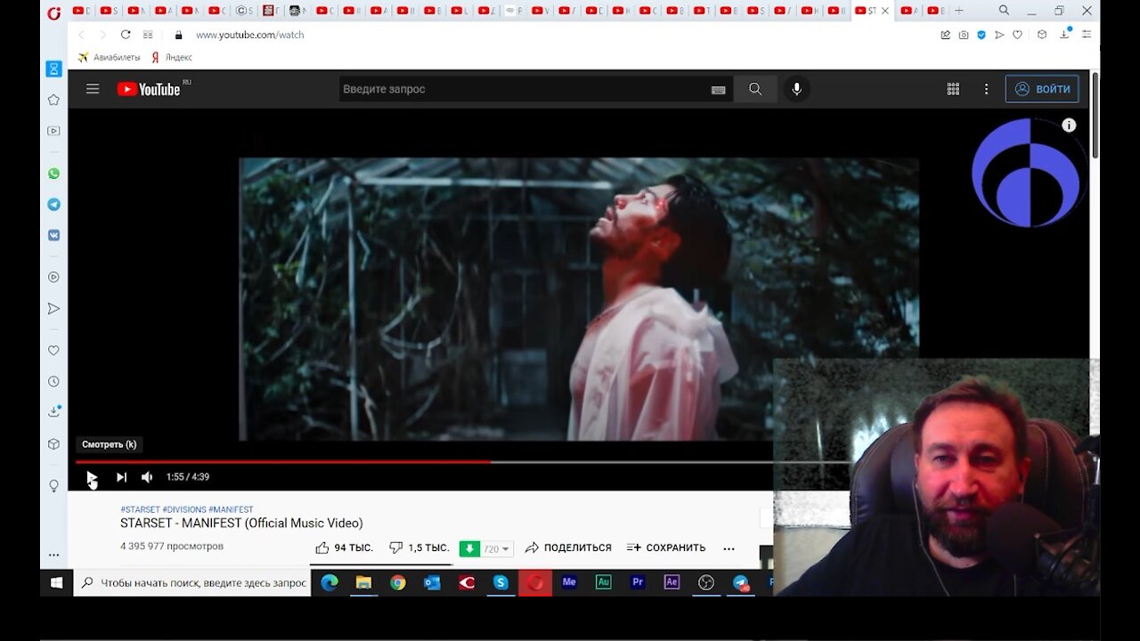The height and width of the screenshot is (641, 1140).
Task: Open the #DIVISIONS hashtag link
Action: coord(183,510)
